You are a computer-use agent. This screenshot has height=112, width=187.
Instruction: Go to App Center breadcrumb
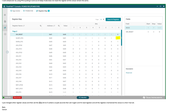click(x=16, y=11)
